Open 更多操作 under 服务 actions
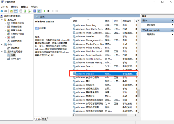Screen dimensions: 174x124 [151, 25]
